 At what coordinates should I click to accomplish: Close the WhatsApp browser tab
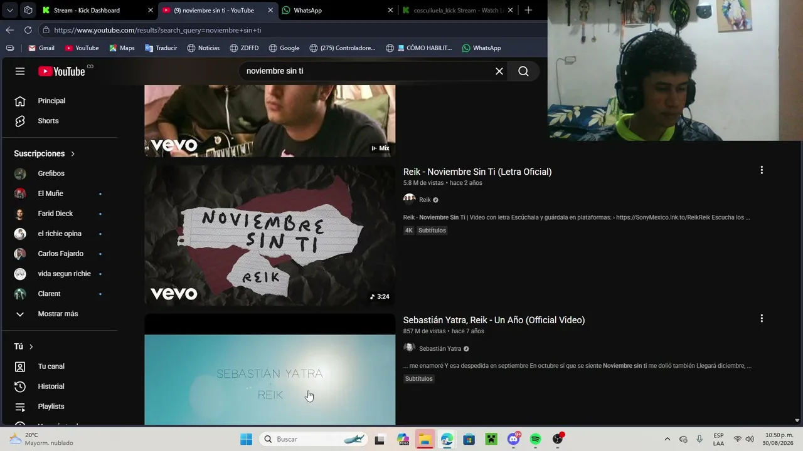point(390,10)
